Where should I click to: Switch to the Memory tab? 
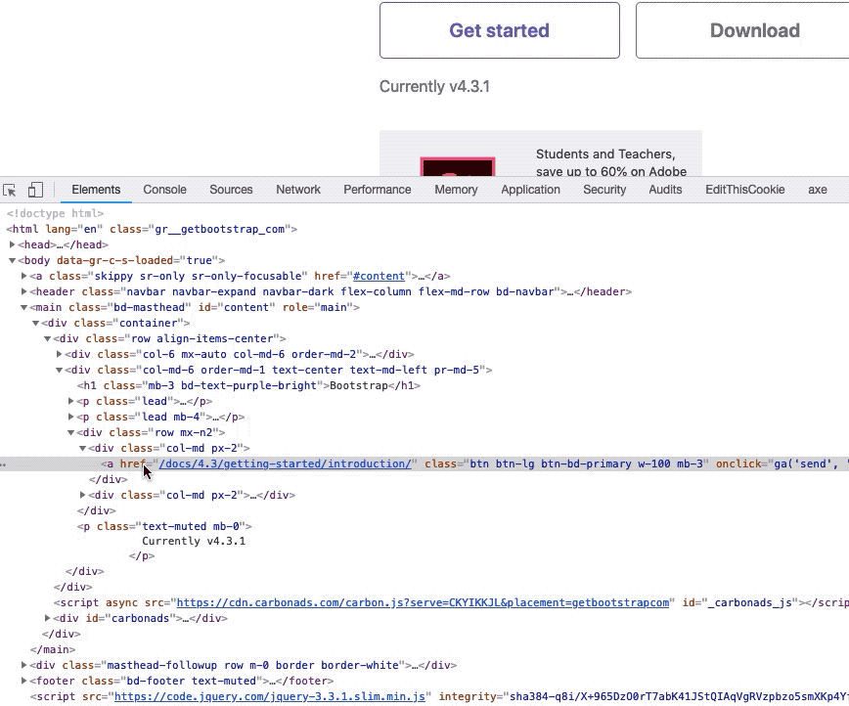[x=456, y=190]
